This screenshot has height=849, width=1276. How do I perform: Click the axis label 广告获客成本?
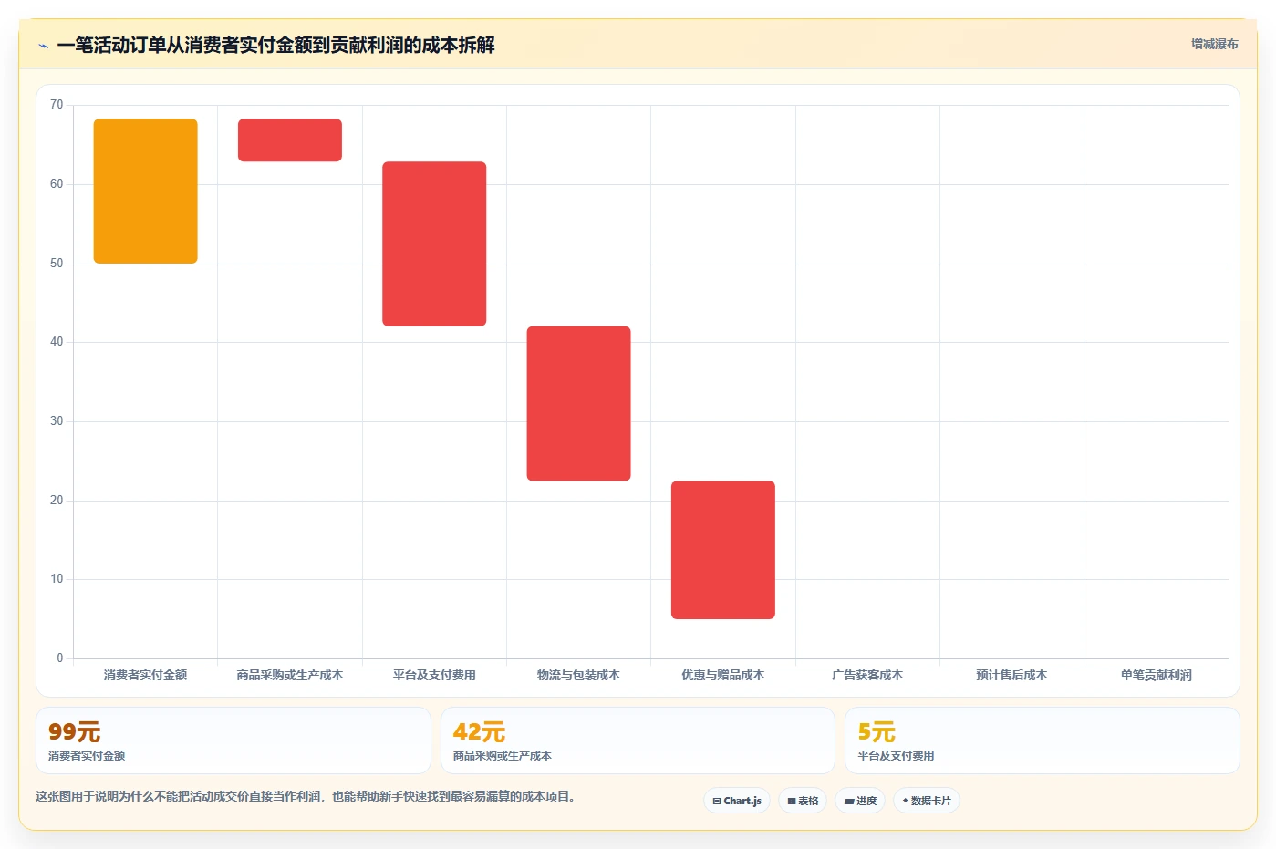coord(867,675)
